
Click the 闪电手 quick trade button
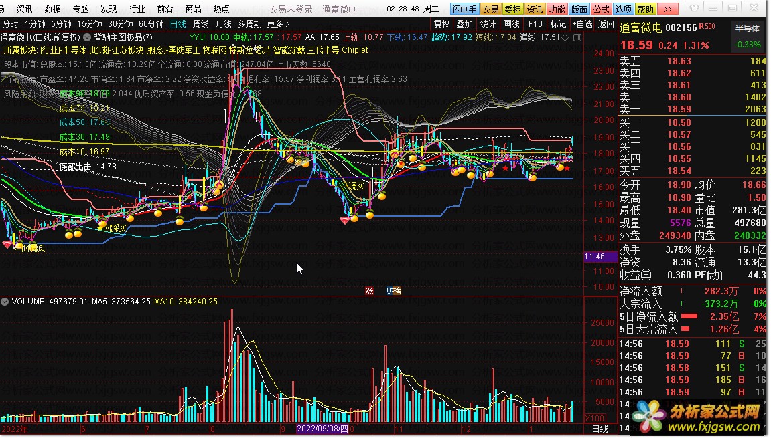coord(464,9)
